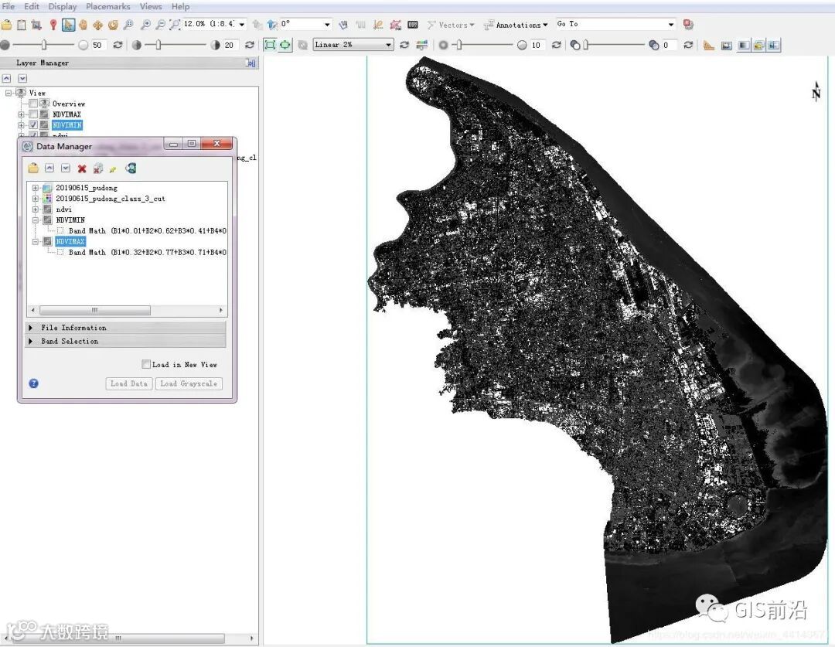Image resolution: width=835 pixels, height=647 pixels.
Task: Select the Pan hand tool
Action: tap(83, 25)
